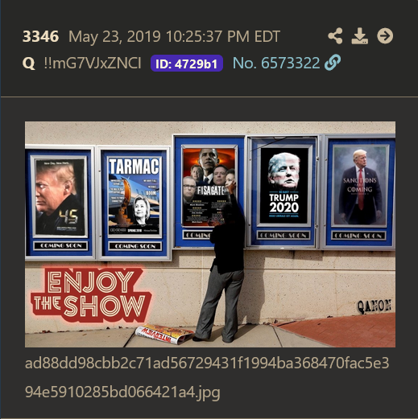
Task: Click the poster showing the number 45
Action: click(x=60, y=197)
